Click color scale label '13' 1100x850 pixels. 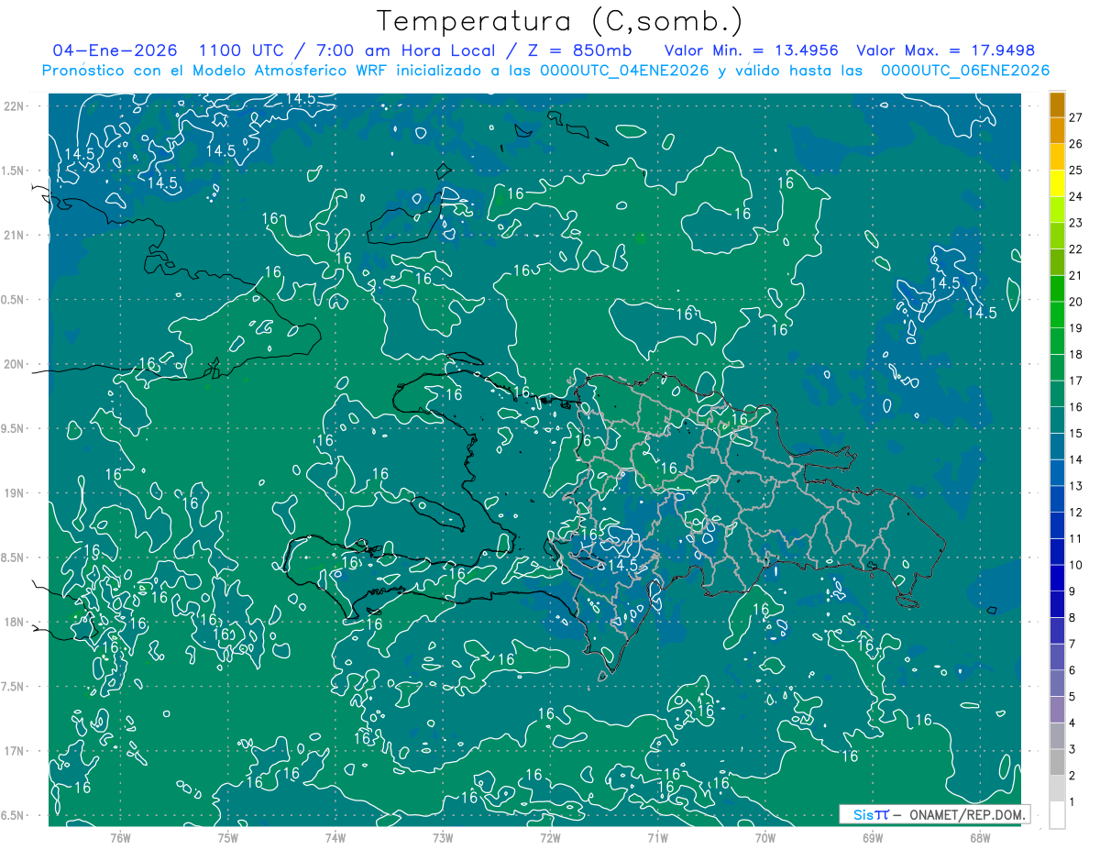point(1076,486)
